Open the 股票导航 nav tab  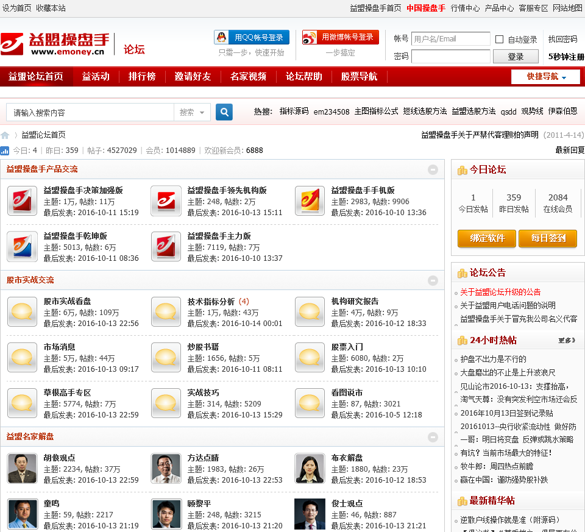pos(359,77)
